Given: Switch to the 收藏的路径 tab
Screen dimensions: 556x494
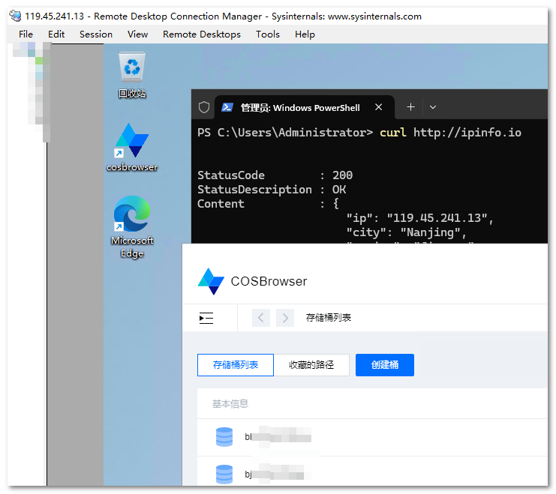Looking at the screenshot, I should [311, 364].
